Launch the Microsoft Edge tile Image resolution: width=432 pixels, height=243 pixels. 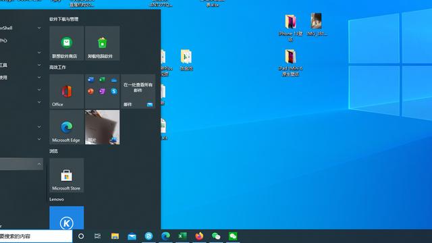[67, 127]
